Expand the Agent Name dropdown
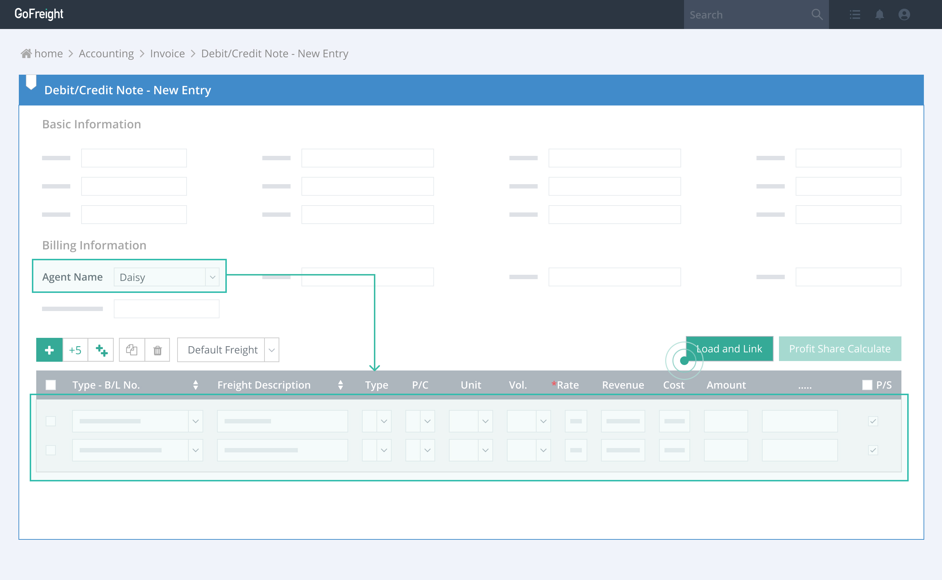The image size is (942, 580). (x=212, y=277)
